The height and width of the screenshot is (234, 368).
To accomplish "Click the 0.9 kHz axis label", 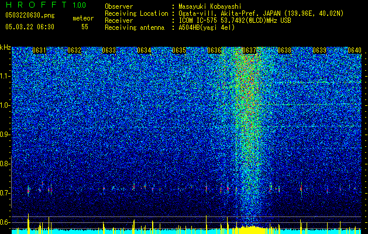I will (5, 135).
